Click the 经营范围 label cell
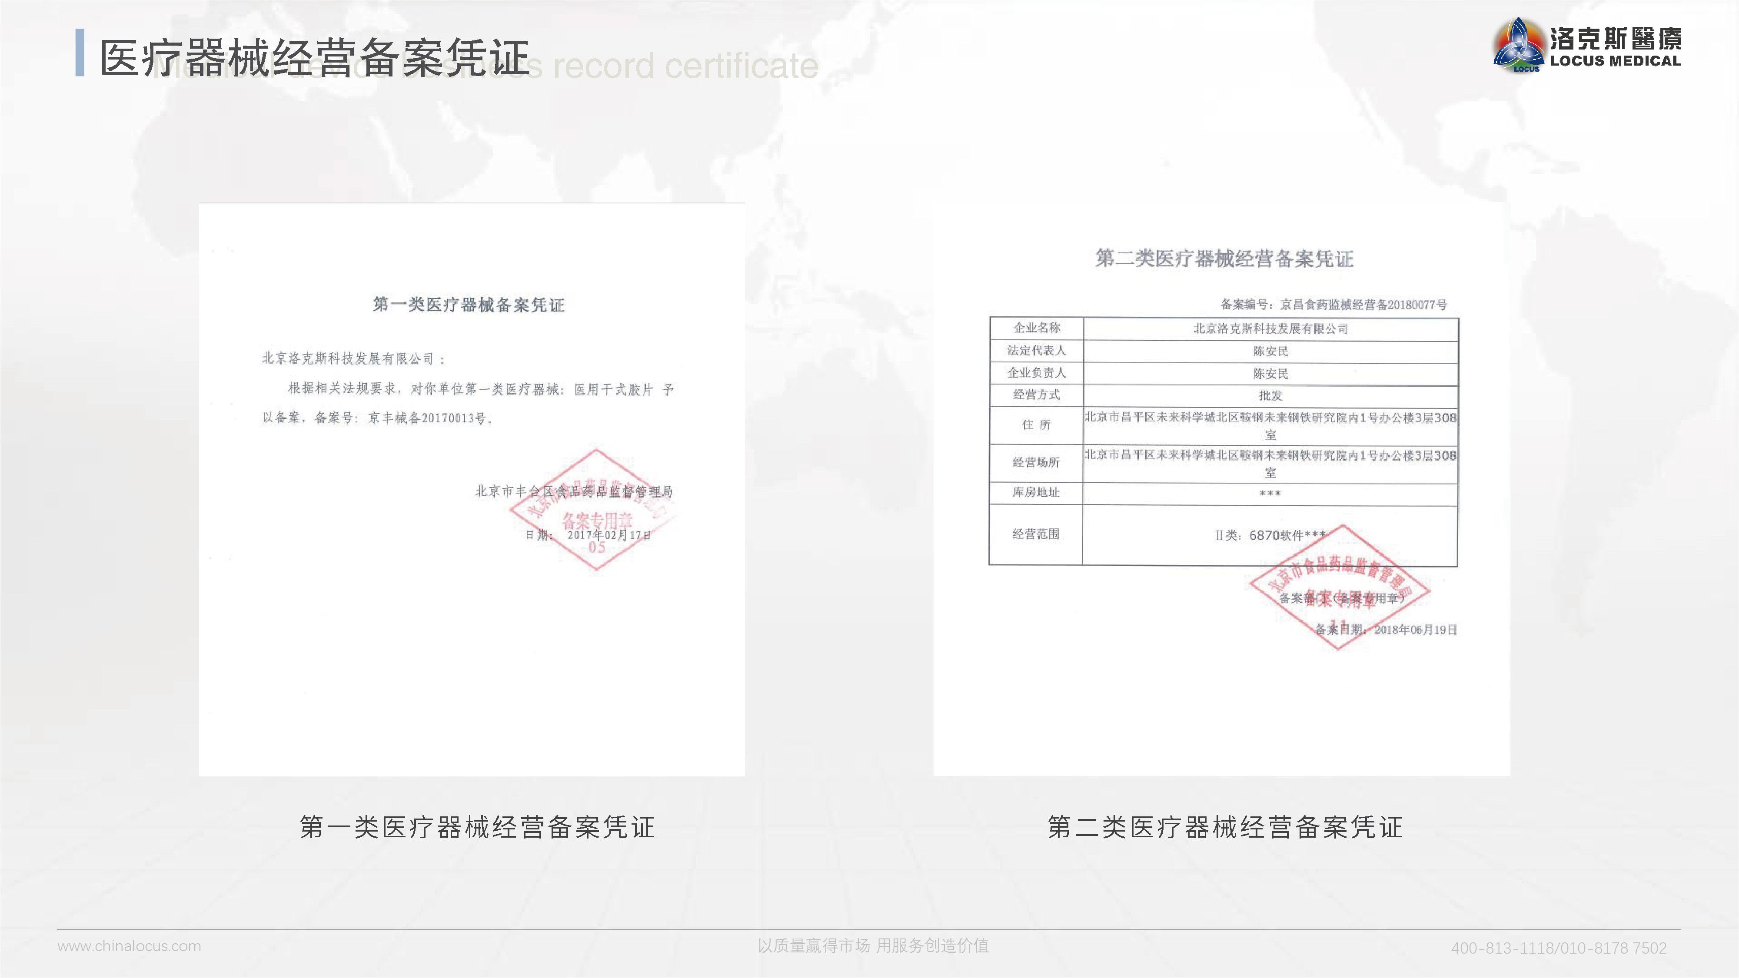This screenshot has height=978, width=1739. point(1036,534)
